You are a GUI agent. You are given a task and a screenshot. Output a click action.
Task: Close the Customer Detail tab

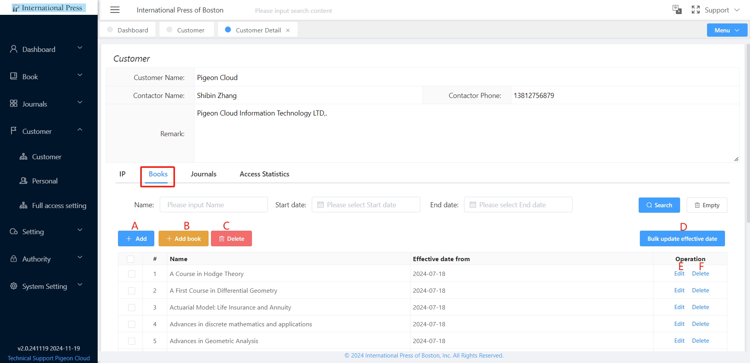click(x=288, y=30)
